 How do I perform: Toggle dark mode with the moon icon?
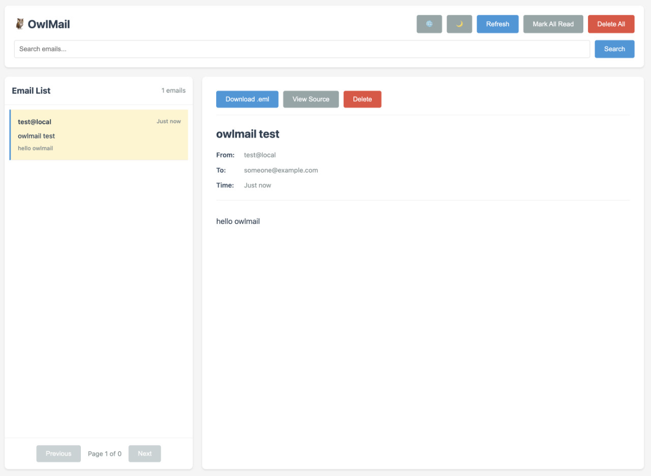(x=459, y=24)
